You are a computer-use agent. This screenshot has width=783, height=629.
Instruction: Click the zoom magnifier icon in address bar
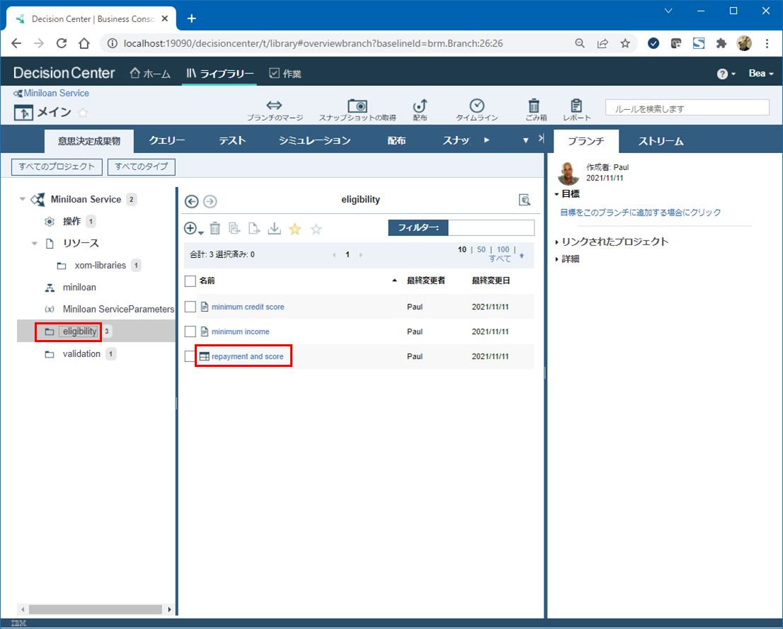tap(580, 43)
